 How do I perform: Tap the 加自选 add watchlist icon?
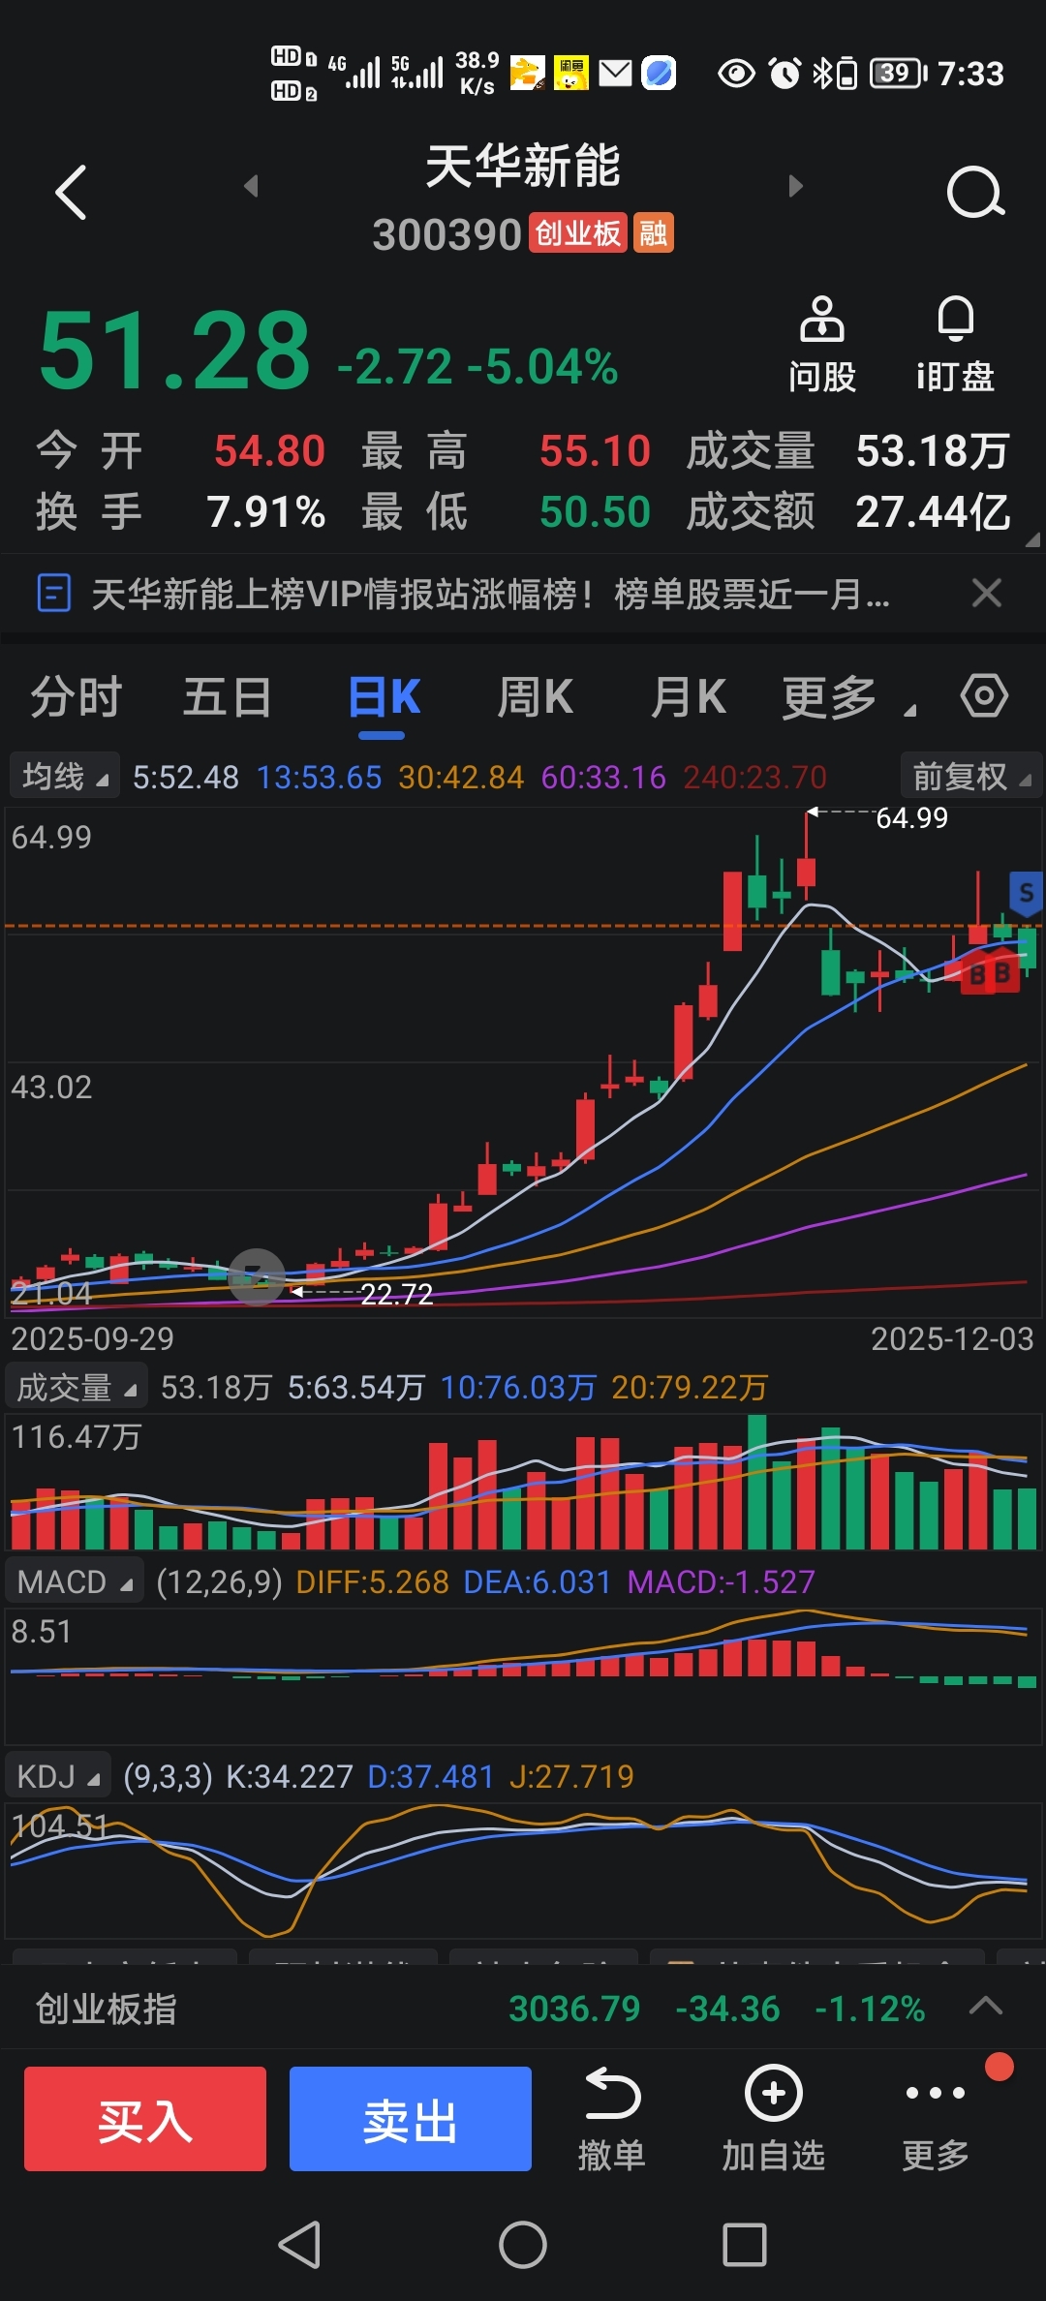(773, 2120)
